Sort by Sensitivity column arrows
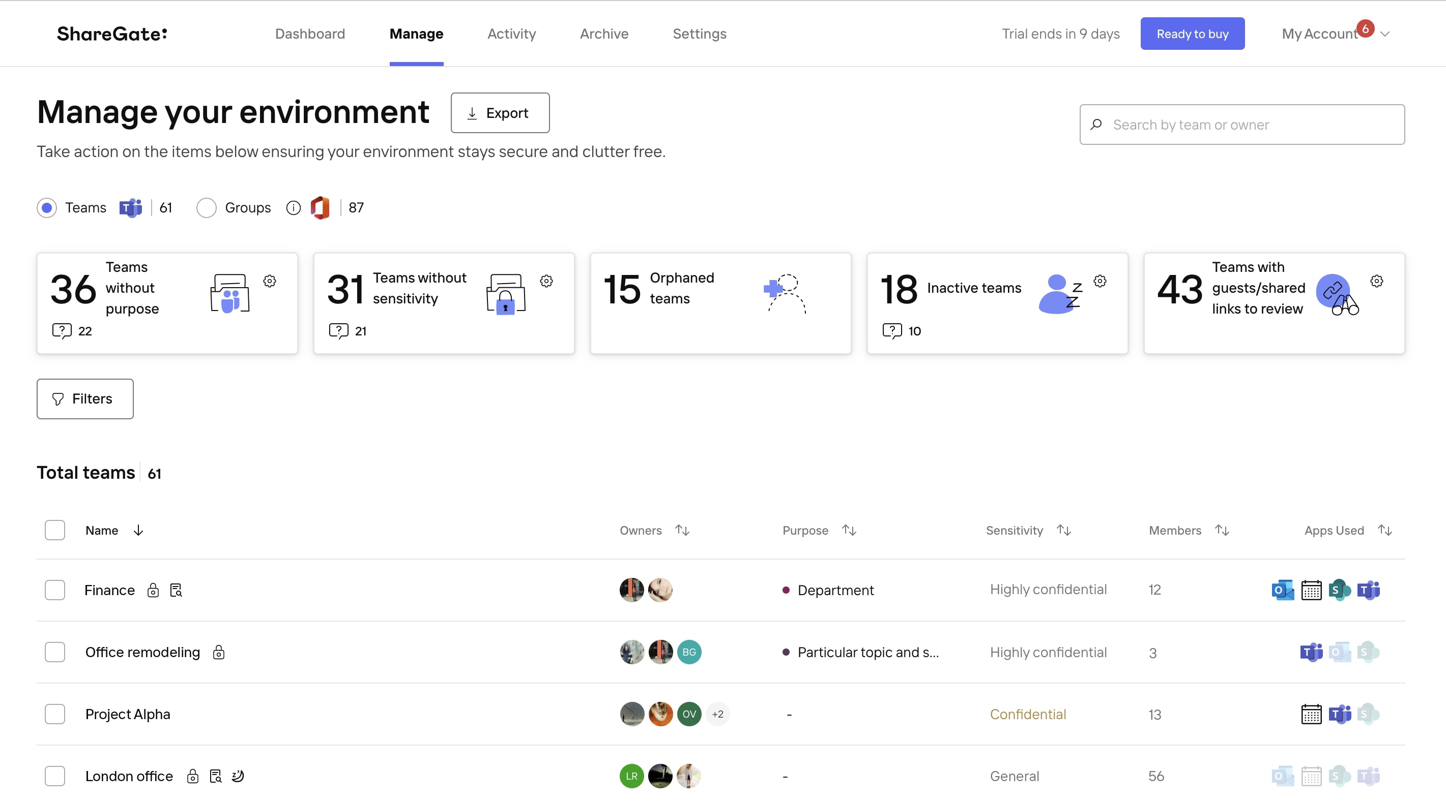Image resolution: width=1446 pixels, height=803 pixels. 1064,531
